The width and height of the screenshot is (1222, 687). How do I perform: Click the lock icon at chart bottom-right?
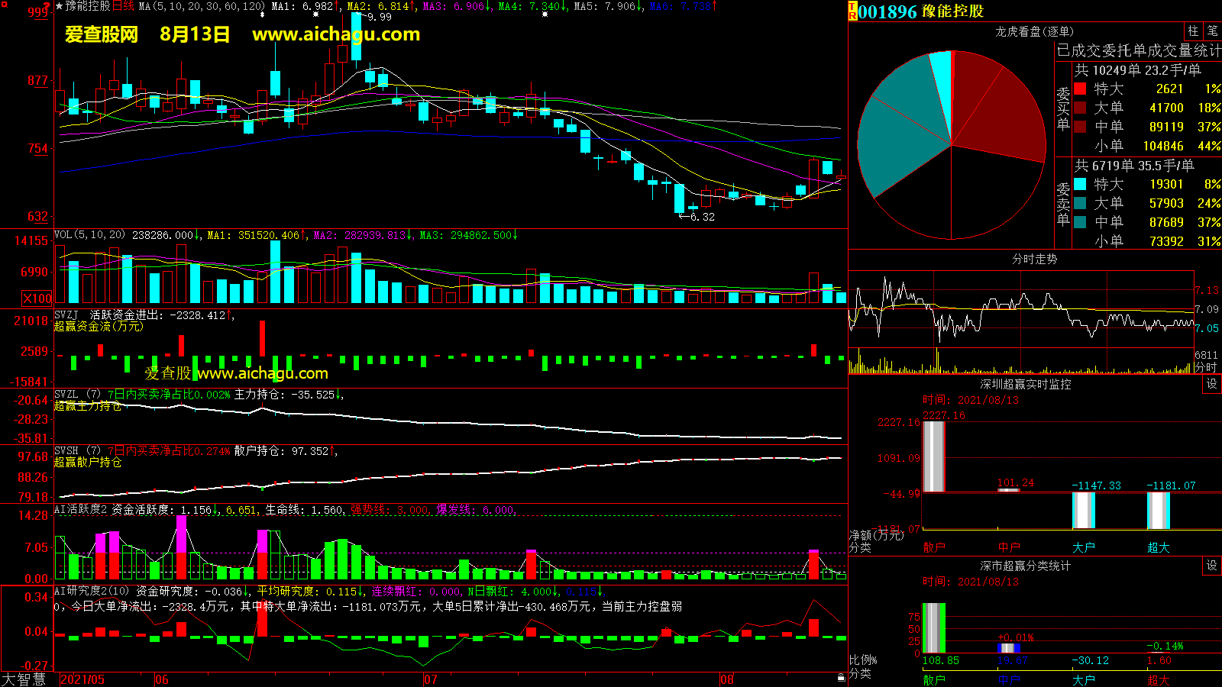[x=841, y=676]
